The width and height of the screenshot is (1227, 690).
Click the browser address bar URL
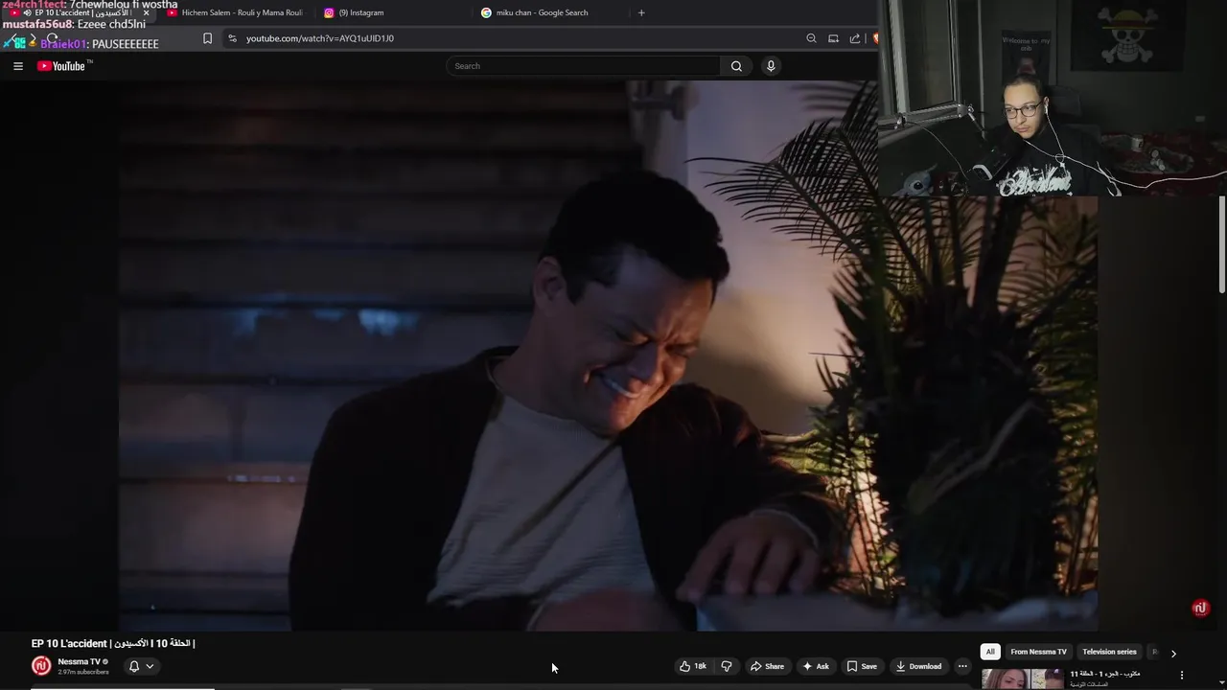click(319, 38)
